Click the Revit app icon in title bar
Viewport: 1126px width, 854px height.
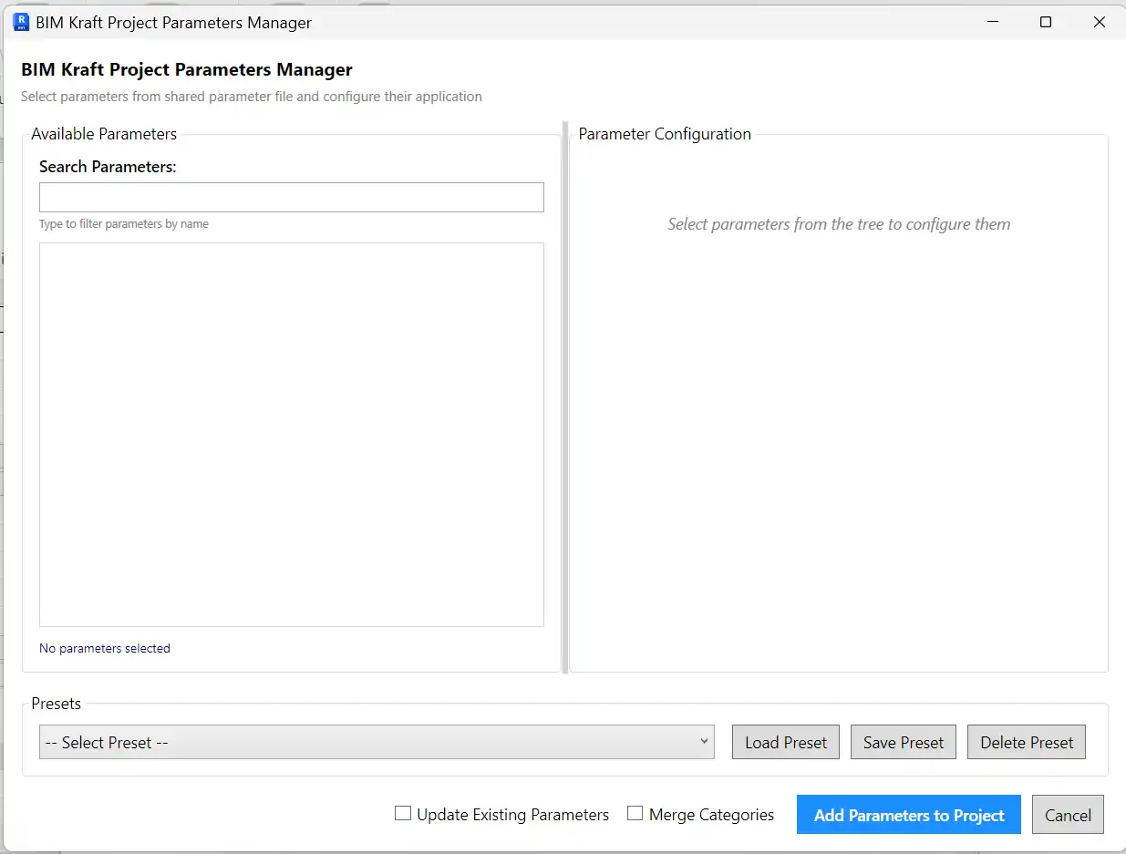(x=20, y=23)
